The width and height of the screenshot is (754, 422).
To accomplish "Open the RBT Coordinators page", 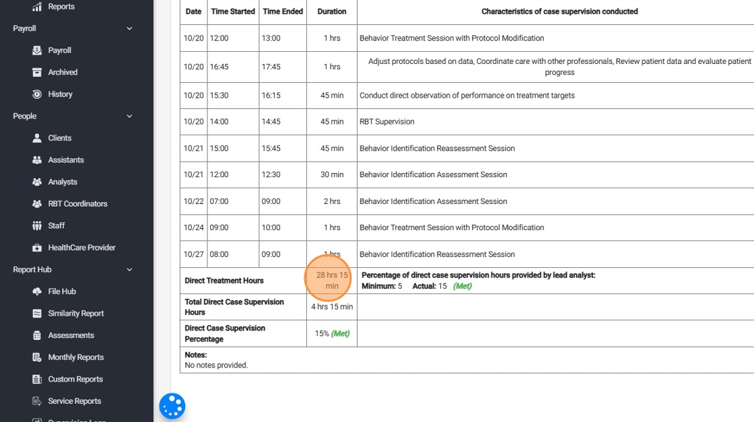I will coord(77,204).
